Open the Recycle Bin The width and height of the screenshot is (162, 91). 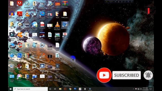12,67
